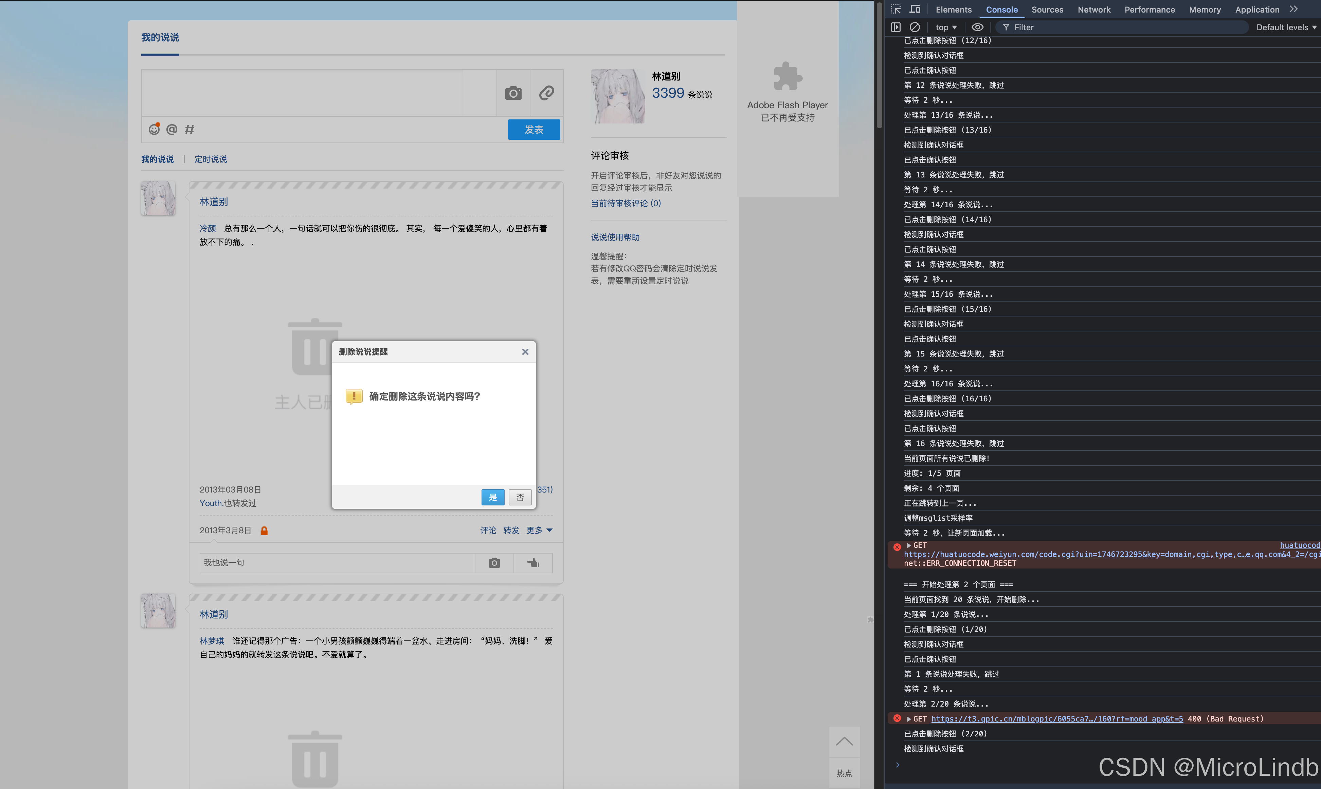Toggle the console sidebar panel
This screenshot has width=1321, height=789.
896,27
